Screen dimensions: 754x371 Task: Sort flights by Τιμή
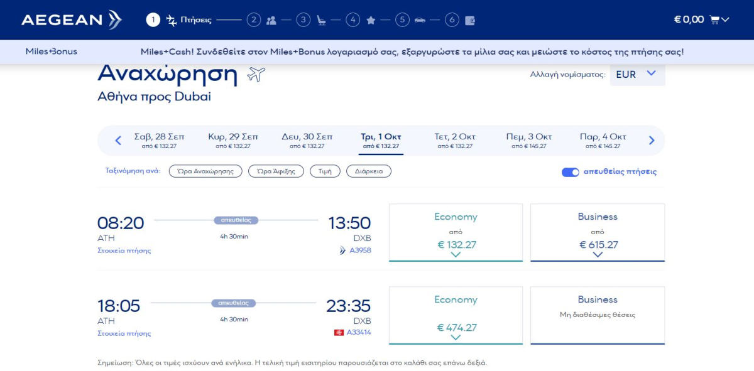coord(325,171)
